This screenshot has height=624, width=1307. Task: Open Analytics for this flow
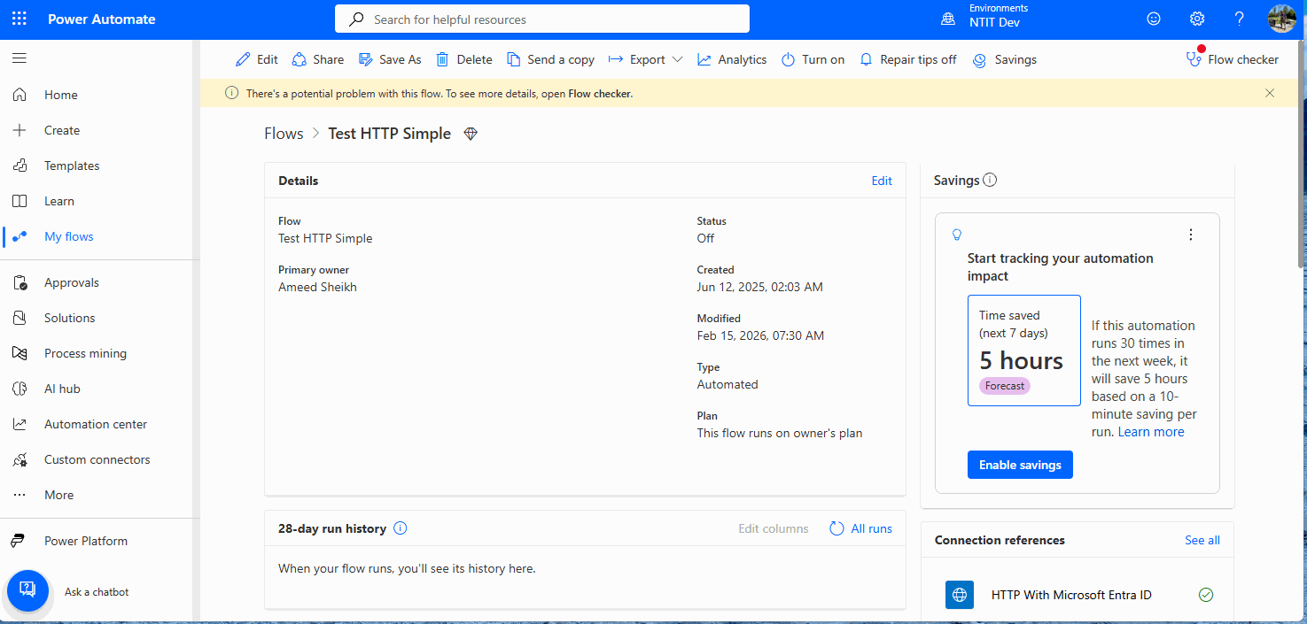(x=732, y=59)
